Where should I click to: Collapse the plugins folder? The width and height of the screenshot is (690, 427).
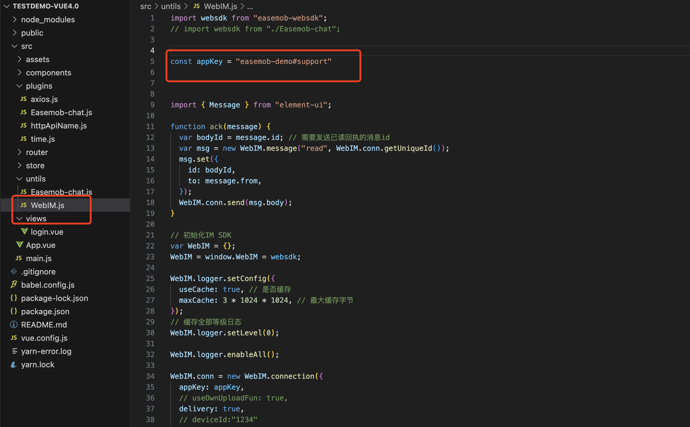(19, 86)
